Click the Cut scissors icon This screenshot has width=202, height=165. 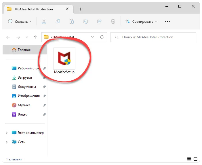44,21
